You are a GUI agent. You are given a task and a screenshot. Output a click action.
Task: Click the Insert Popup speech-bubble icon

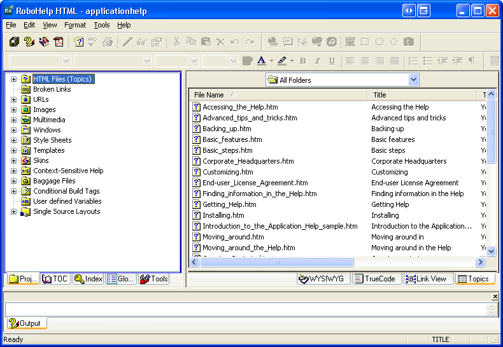288,41
